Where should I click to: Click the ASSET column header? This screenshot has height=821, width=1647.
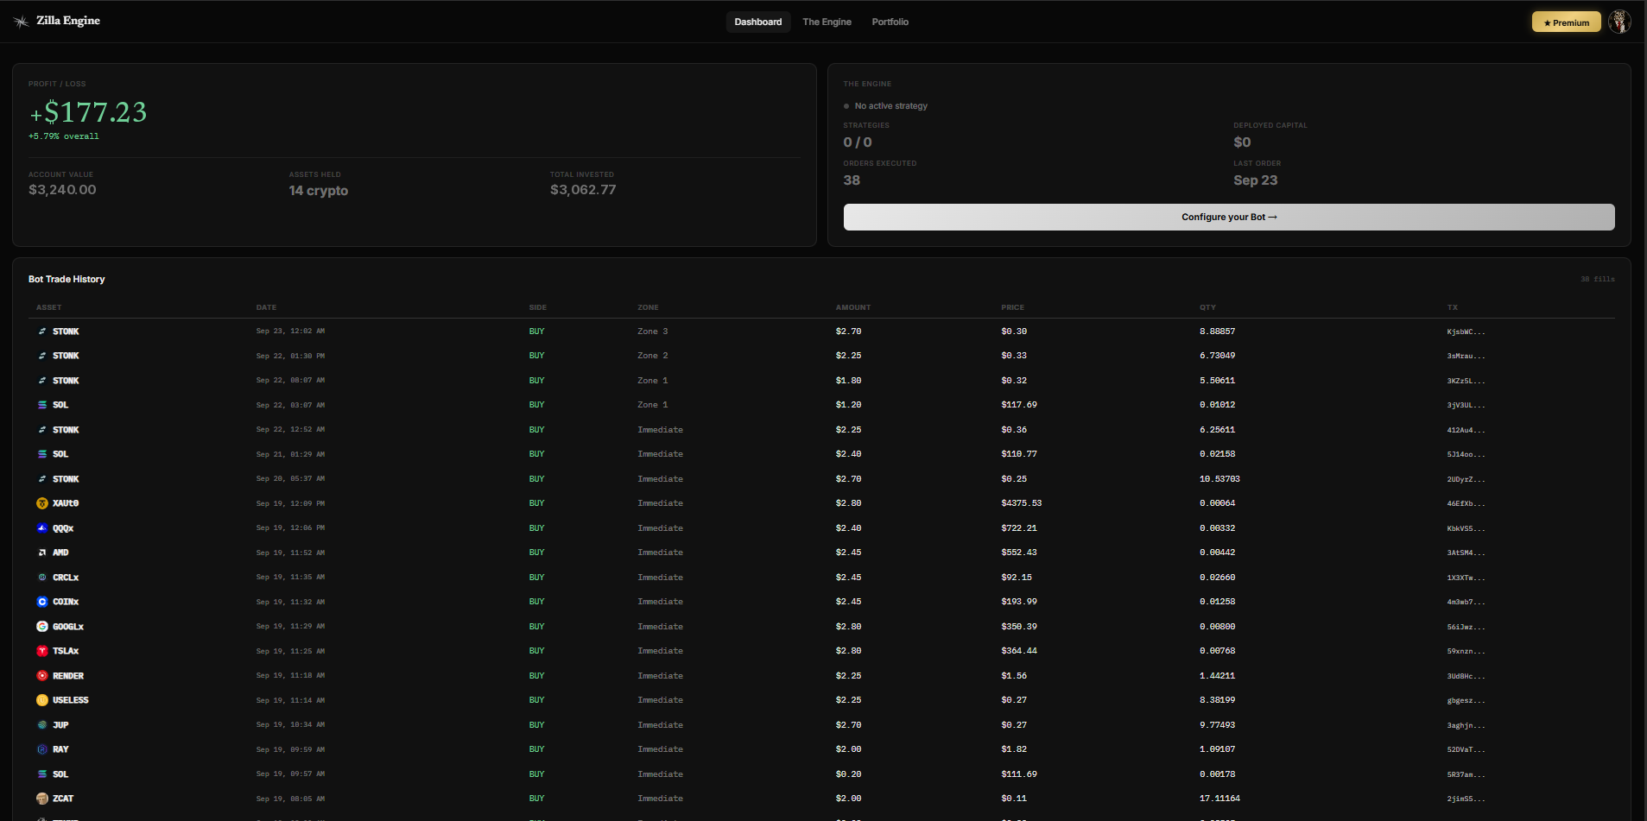tap(49, 307)
